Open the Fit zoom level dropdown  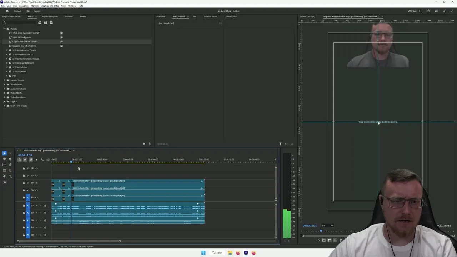(327, 226)
